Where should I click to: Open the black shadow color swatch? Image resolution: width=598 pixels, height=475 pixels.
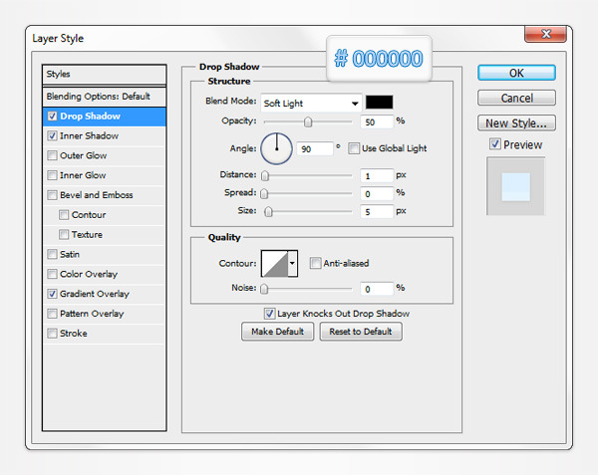pyautogui.click(x=380, y=102)
